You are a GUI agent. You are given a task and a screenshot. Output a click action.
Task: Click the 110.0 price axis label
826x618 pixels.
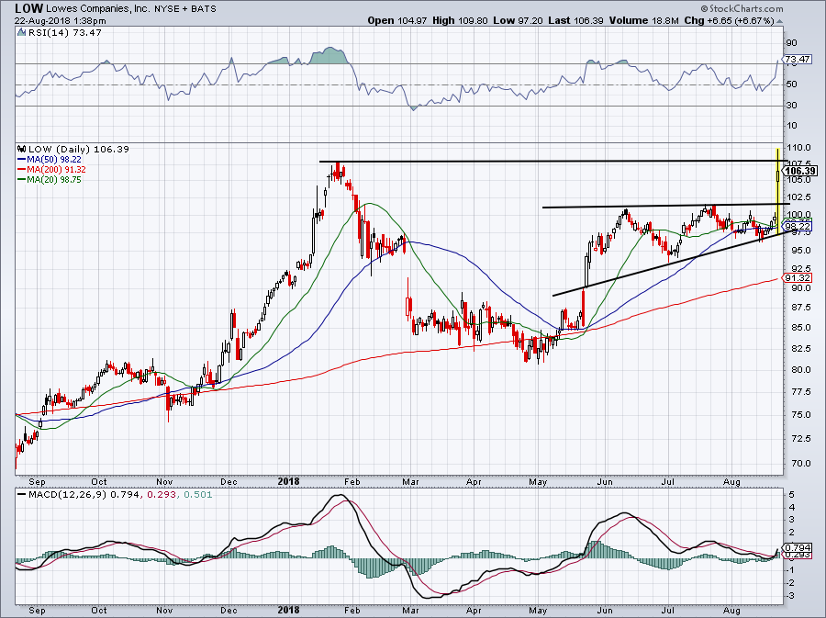coord(798,147)
